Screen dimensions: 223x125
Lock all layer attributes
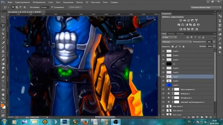pos(184,47)
